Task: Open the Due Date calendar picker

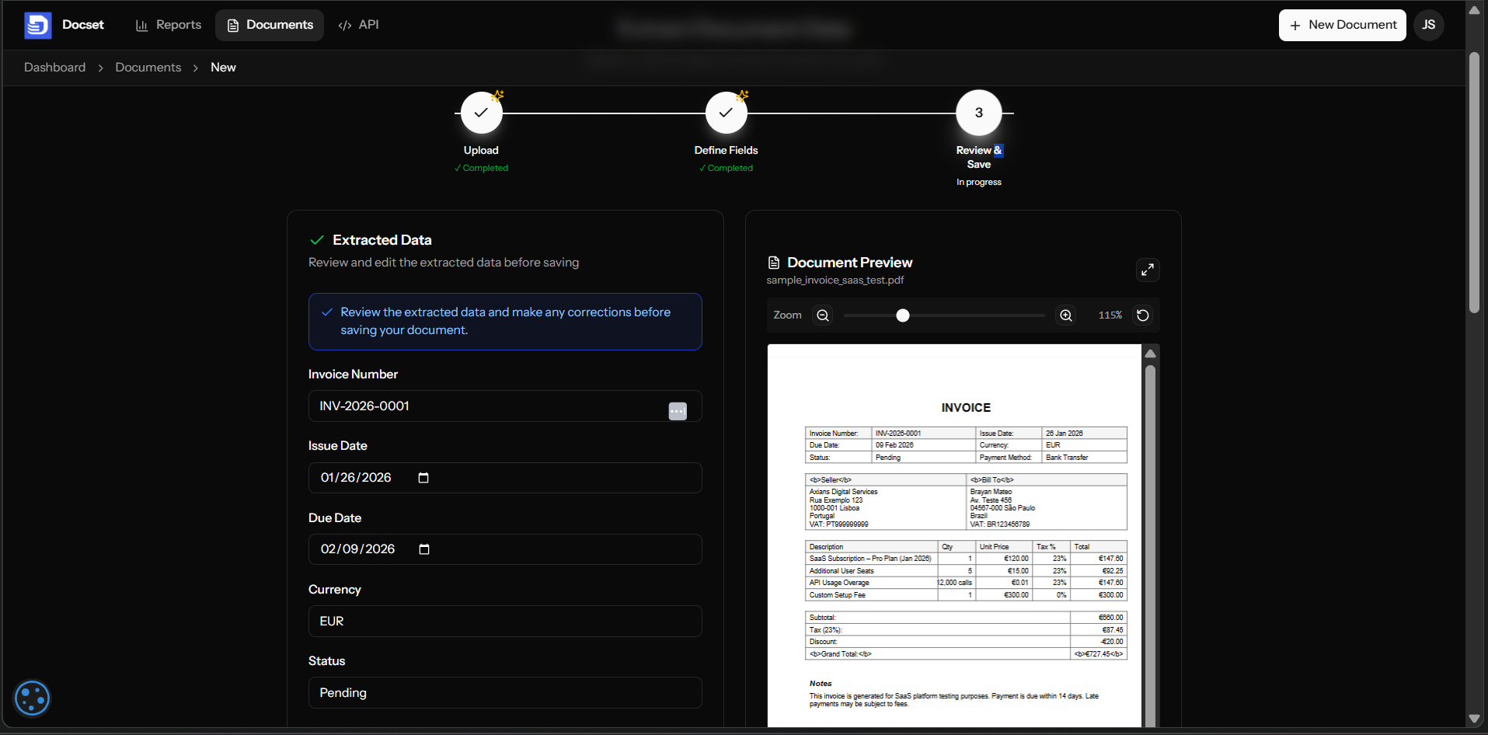Action: pyautogui.click(x=424, y=549)
